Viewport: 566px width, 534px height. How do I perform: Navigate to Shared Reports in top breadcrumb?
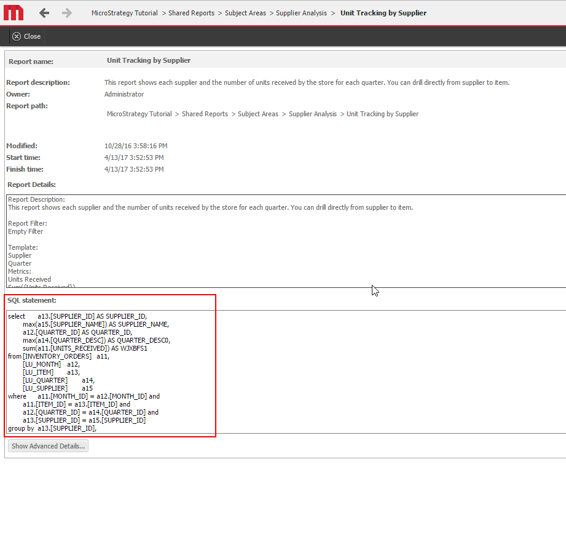tap(191, 13)
